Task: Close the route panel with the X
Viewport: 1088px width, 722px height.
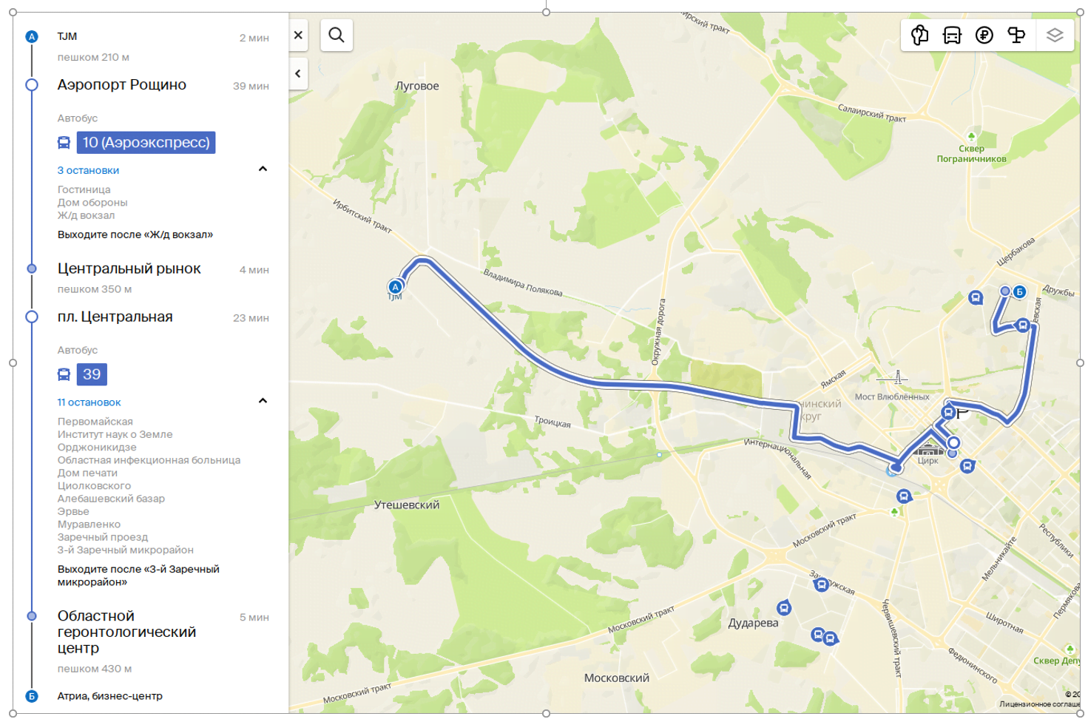Action: [x=298, y=35]
